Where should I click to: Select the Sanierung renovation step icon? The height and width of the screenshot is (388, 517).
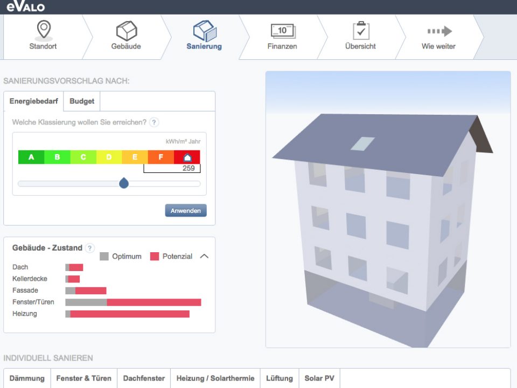pos(204,30)
